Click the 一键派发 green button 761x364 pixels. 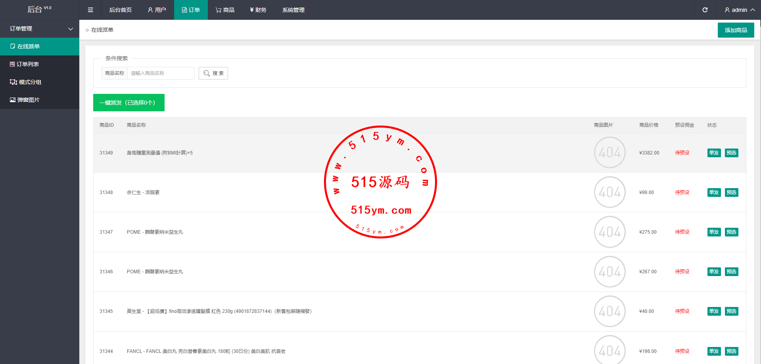pos(128,103)
